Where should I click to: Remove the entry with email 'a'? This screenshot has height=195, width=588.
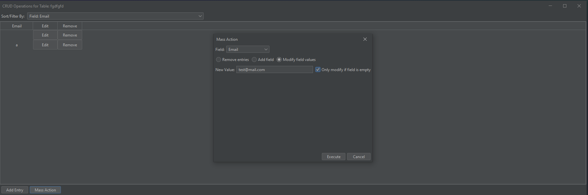[x=70, y=45]
